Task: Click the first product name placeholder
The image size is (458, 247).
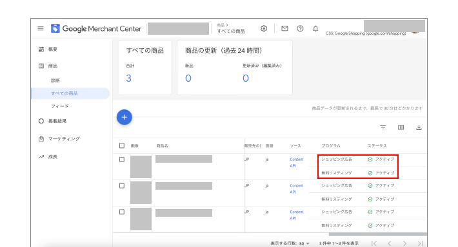Action: coord(184,159)
